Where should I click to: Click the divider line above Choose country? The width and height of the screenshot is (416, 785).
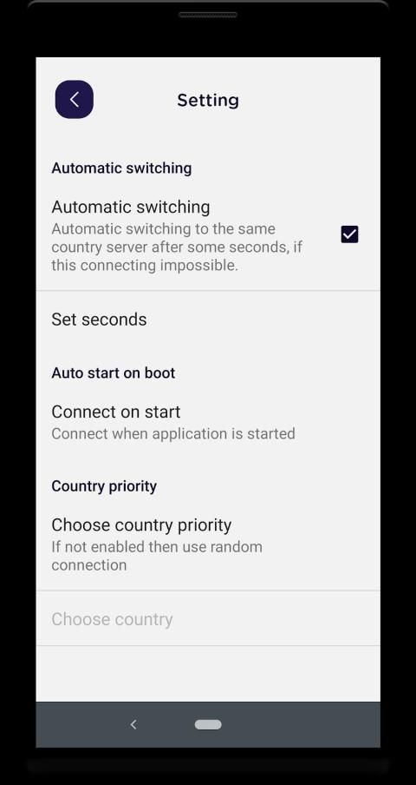[x=208, y=590]
